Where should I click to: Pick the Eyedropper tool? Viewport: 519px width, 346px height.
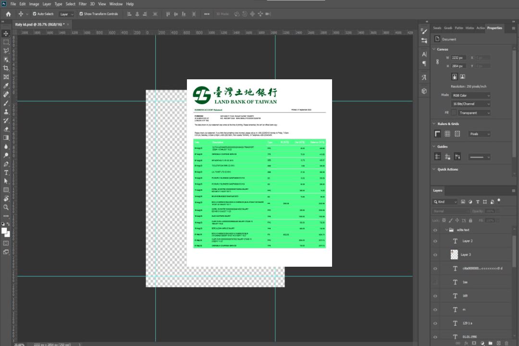click(6, 86)
